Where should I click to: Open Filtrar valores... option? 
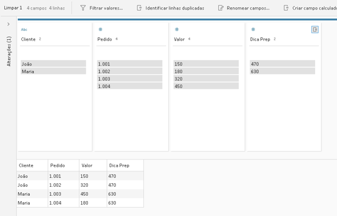[106, 8]
